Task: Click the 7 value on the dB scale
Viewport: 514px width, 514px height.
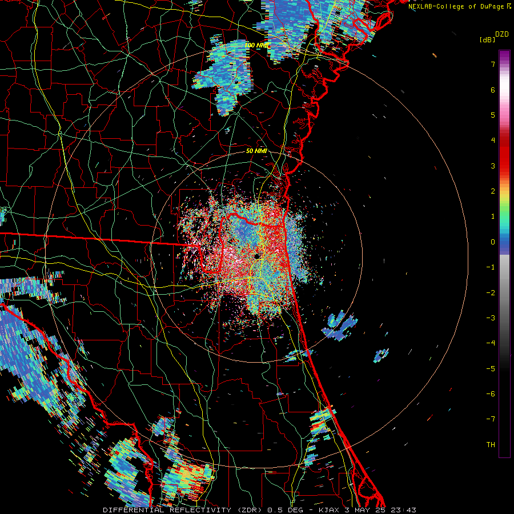Action: click(x=493, y=64)
